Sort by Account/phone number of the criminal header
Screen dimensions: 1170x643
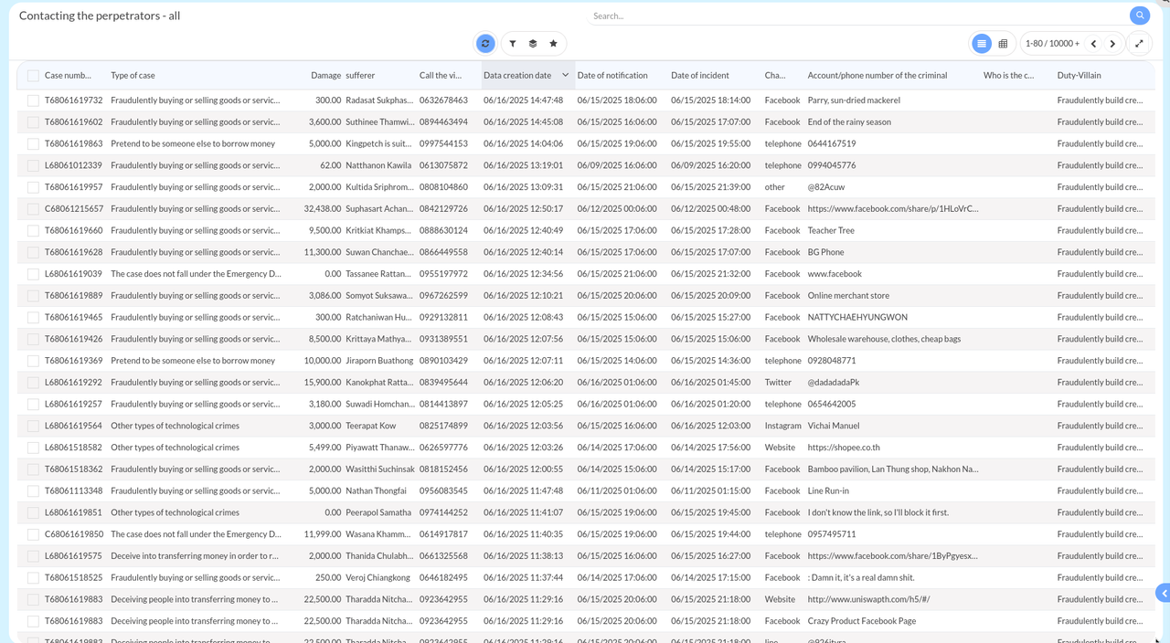[877, 75]
